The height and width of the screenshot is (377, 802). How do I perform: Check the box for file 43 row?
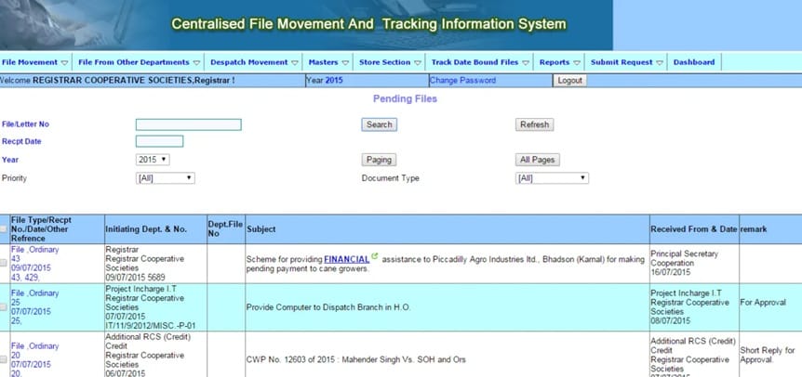point(4,263)
